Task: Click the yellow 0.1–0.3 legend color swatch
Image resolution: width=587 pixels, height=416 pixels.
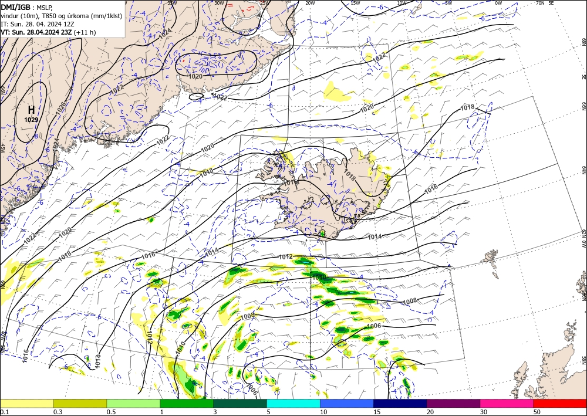Action: (26, 403)
